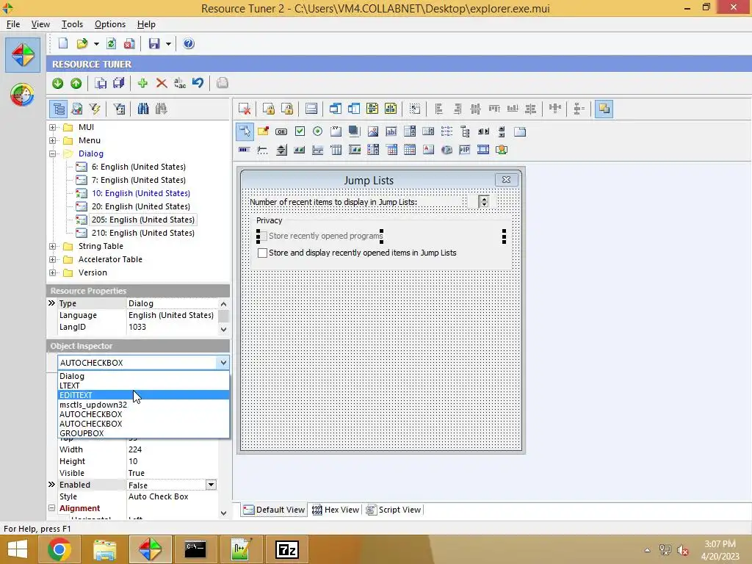This screenshot has width=752, height=564.
Task: Expand the Menu folder node
Action: [53, 140]
